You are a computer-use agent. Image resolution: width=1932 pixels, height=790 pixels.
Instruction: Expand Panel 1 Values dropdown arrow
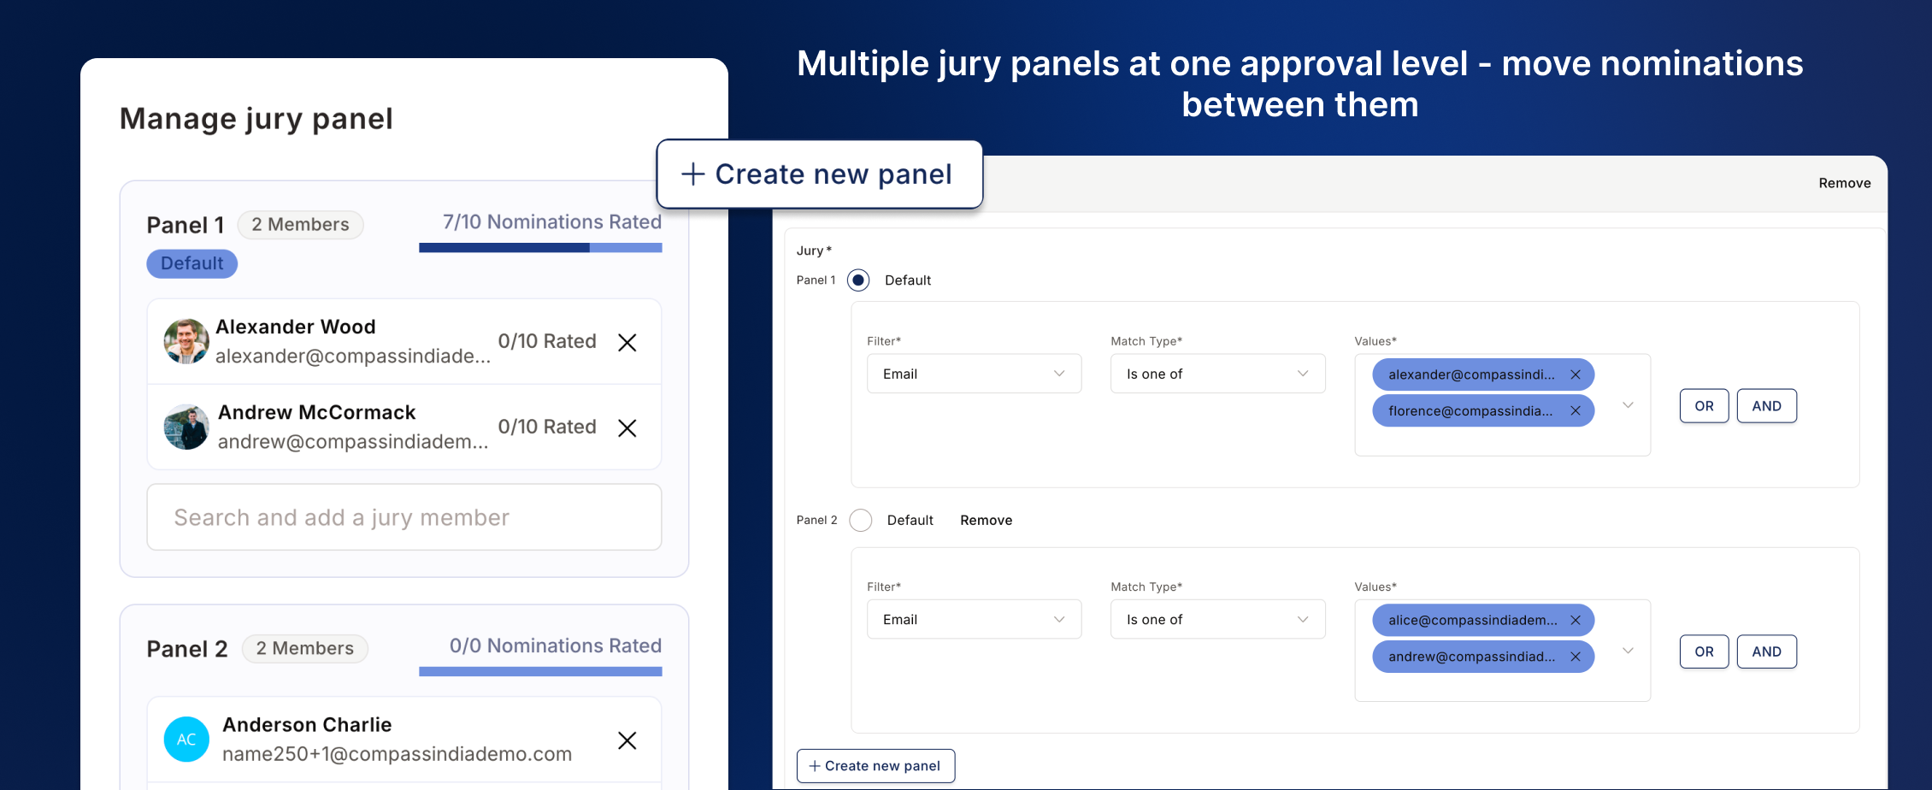(1628, 405)
